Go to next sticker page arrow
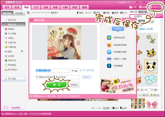 click(x=142, y=90)
